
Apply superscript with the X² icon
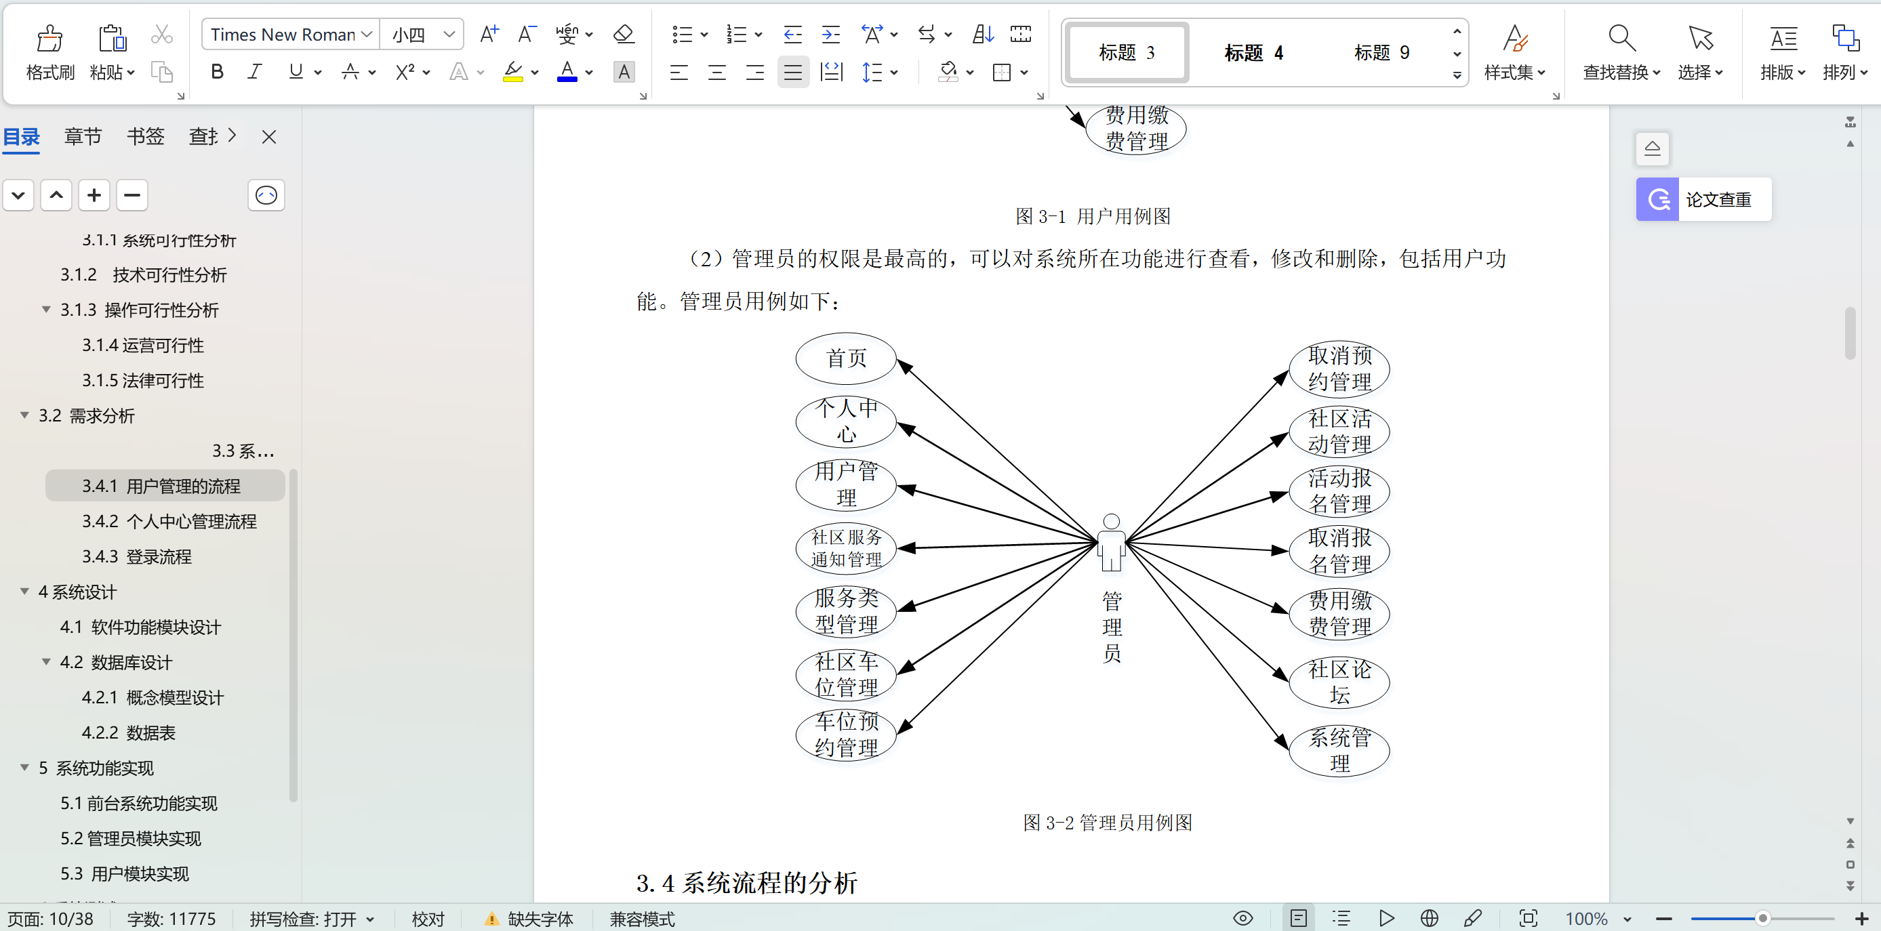pyautogui.click(x=407, y=72)
